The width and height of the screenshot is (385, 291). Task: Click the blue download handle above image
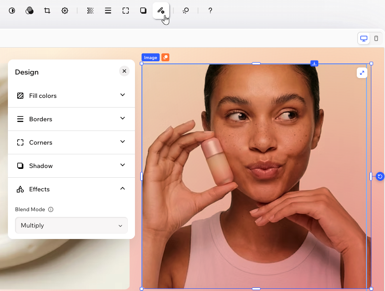point(314,63)
